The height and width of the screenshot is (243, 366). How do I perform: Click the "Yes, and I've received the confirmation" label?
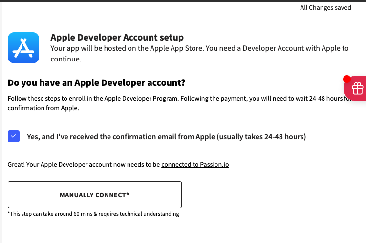click(x=166, y=137)
